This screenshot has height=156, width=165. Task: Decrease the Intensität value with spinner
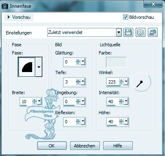(x=121, y=103)
